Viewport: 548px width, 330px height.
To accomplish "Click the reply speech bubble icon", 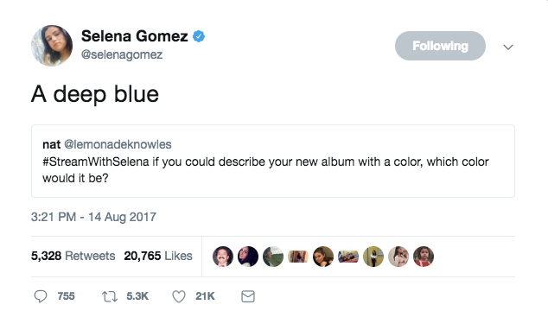I will coord(41,296).
